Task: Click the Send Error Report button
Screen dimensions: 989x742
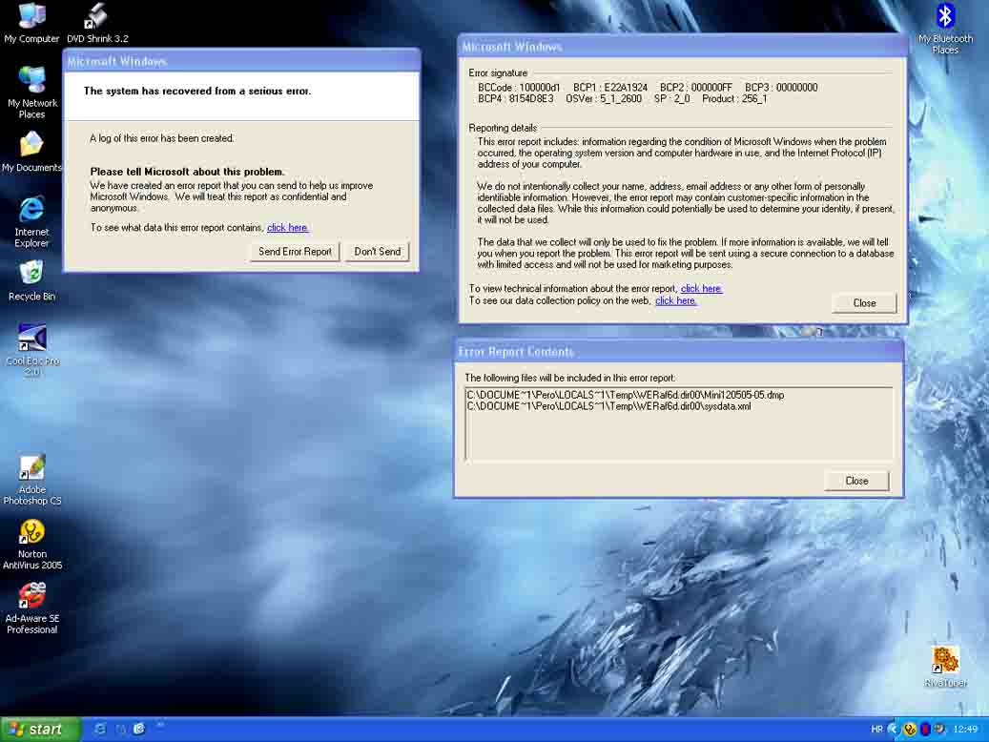Action: pyautogui.click(x=295, y=252)
